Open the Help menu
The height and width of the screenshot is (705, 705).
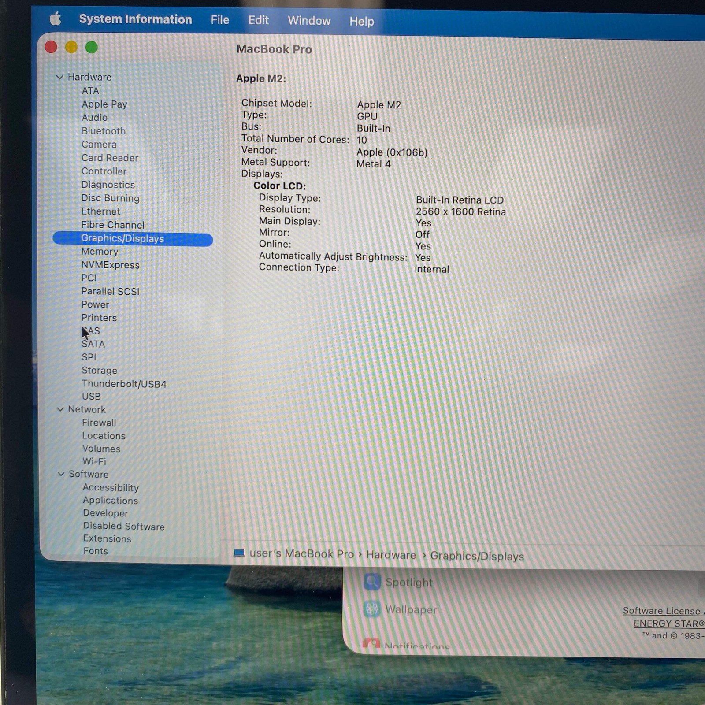pyautogui.click(x=362, y=21)
